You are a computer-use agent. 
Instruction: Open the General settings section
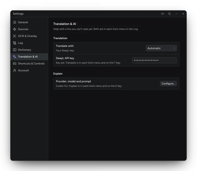pos(29,22)
